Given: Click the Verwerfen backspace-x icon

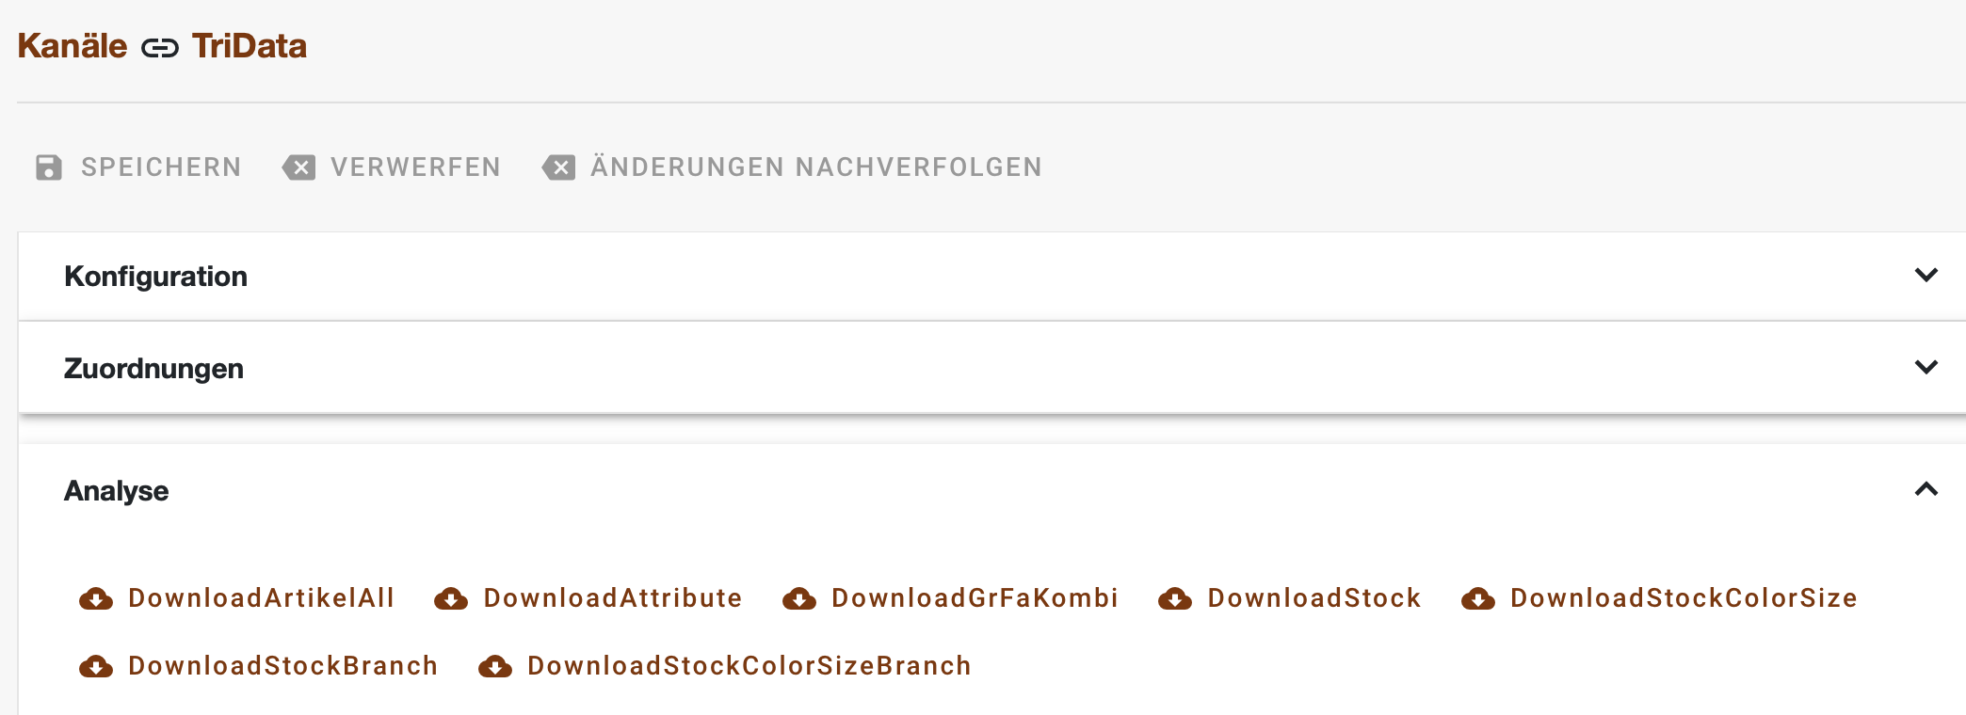Looking at the screenshot, I should pyautogui.click(x=299, y=167).
